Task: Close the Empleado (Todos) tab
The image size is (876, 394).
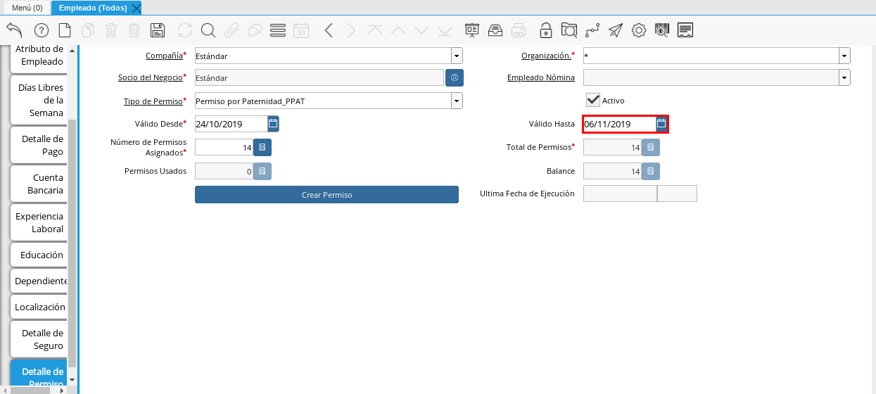Action: click(137, 8)
